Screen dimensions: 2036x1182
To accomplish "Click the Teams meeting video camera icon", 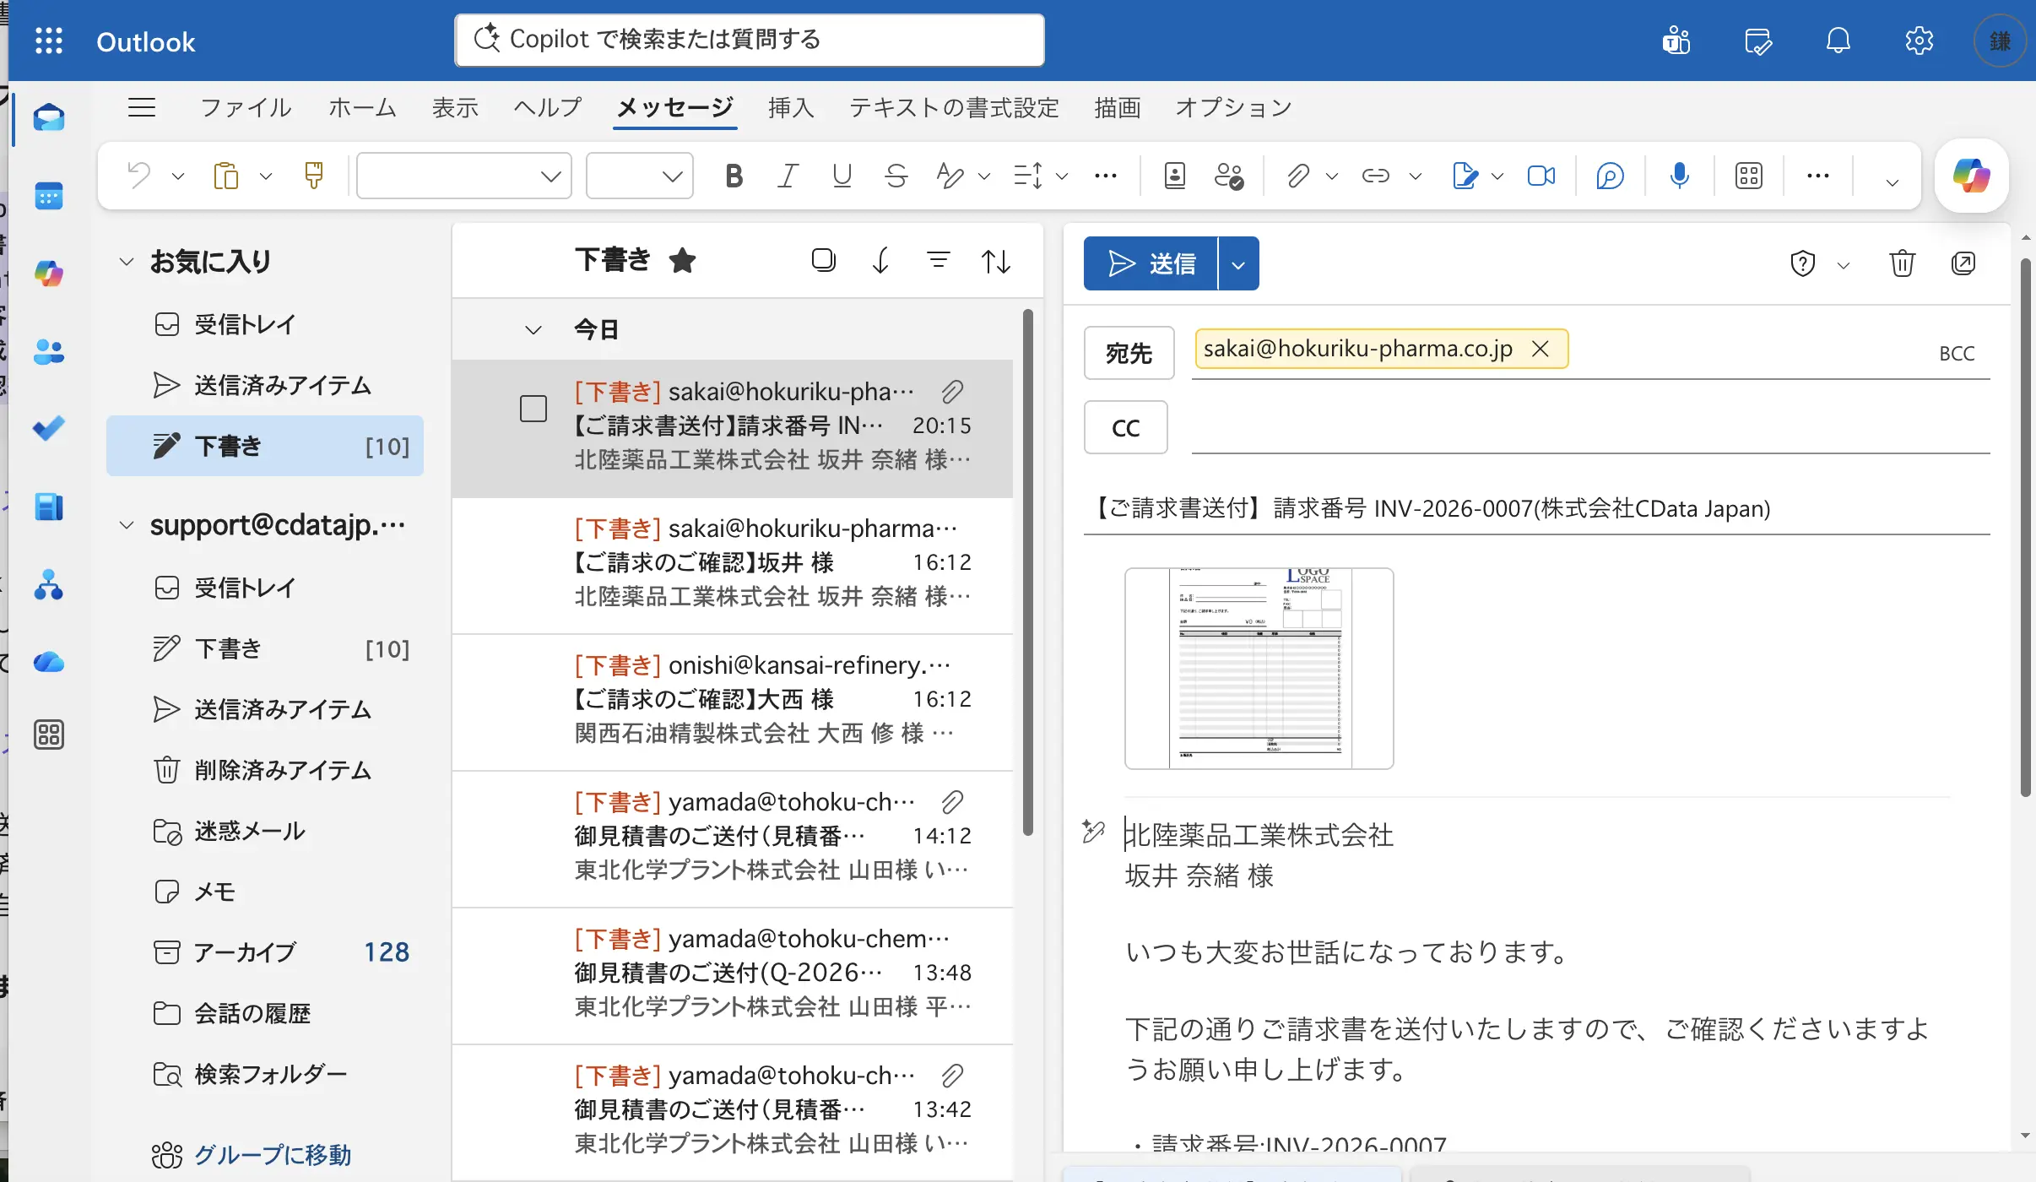I will click(x=1541, y=176).
